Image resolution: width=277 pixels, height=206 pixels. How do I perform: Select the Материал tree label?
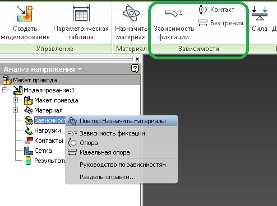coord(48,110)
